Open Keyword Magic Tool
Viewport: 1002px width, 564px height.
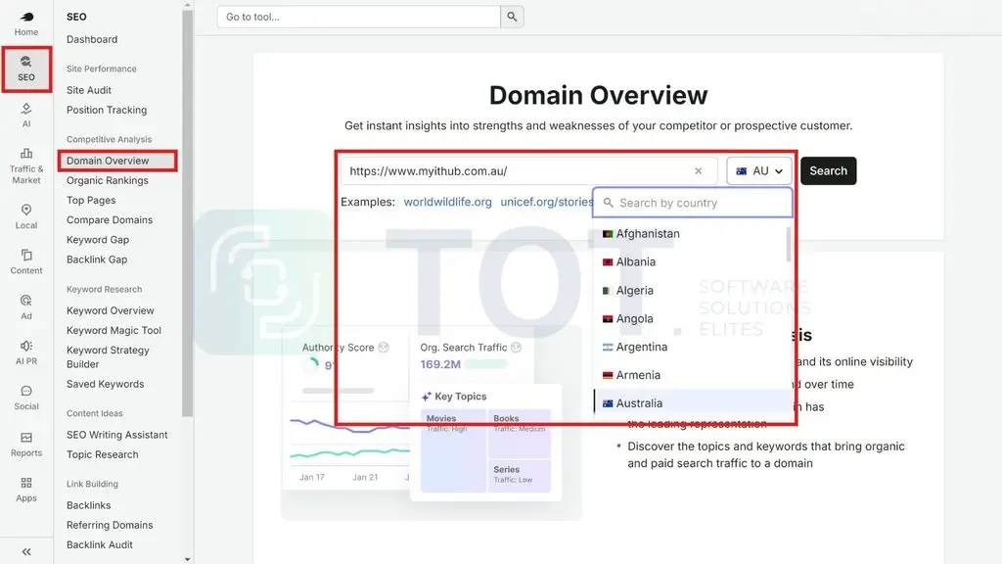114,331
